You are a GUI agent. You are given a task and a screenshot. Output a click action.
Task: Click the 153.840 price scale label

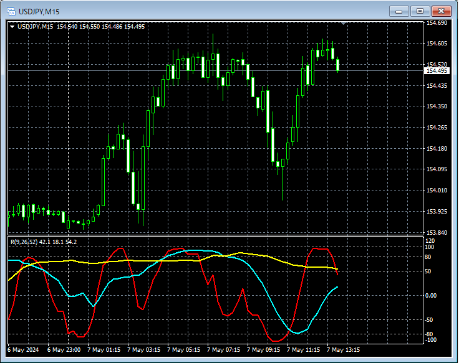pyautogui.click(x=437, y=233)
